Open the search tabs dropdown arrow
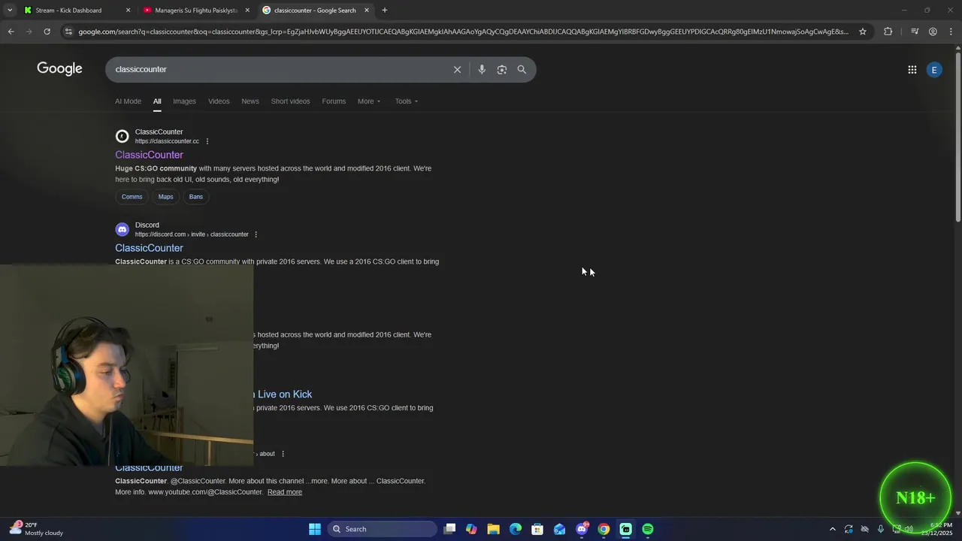Viewport: 962px width, 541px height. tap(10, 11)
